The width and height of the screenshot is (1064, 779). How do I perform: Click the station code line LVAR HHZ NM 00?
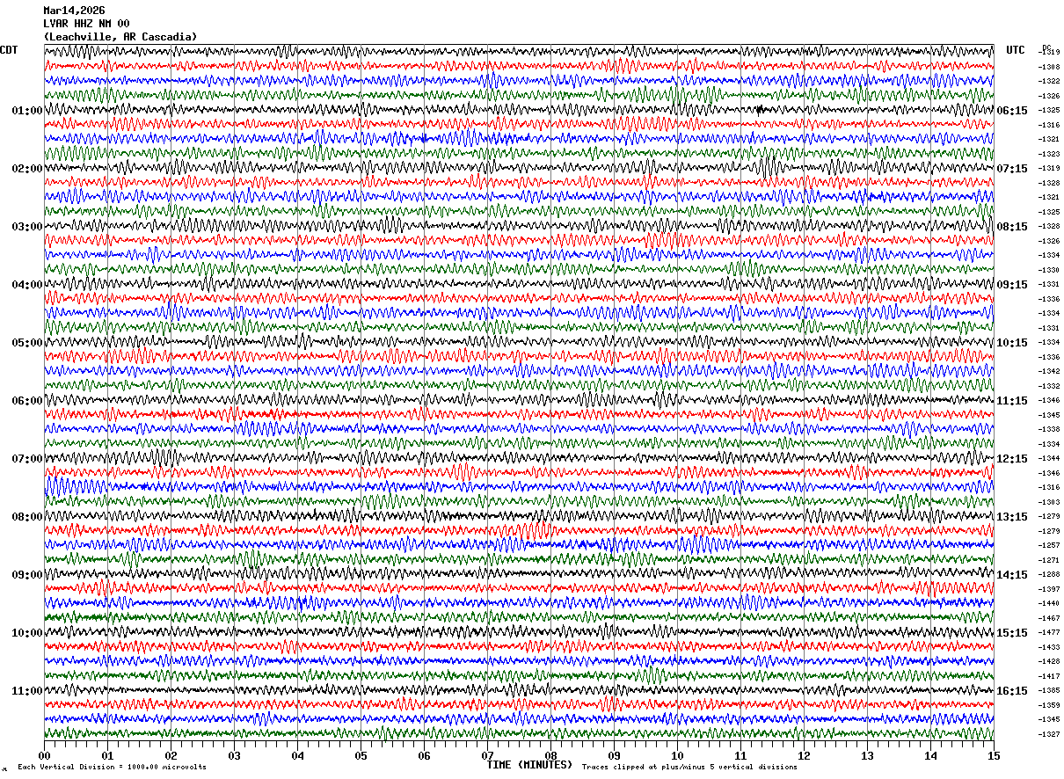[x=86, y=24]
